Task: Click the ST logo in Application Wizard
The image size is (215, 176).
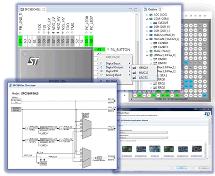Action: (x=207, y=114)
